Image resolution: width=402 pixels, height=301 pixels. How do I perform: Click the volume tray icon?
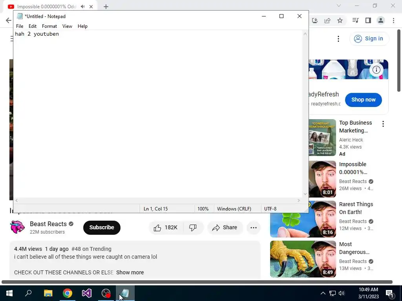(x=342, y=293)
